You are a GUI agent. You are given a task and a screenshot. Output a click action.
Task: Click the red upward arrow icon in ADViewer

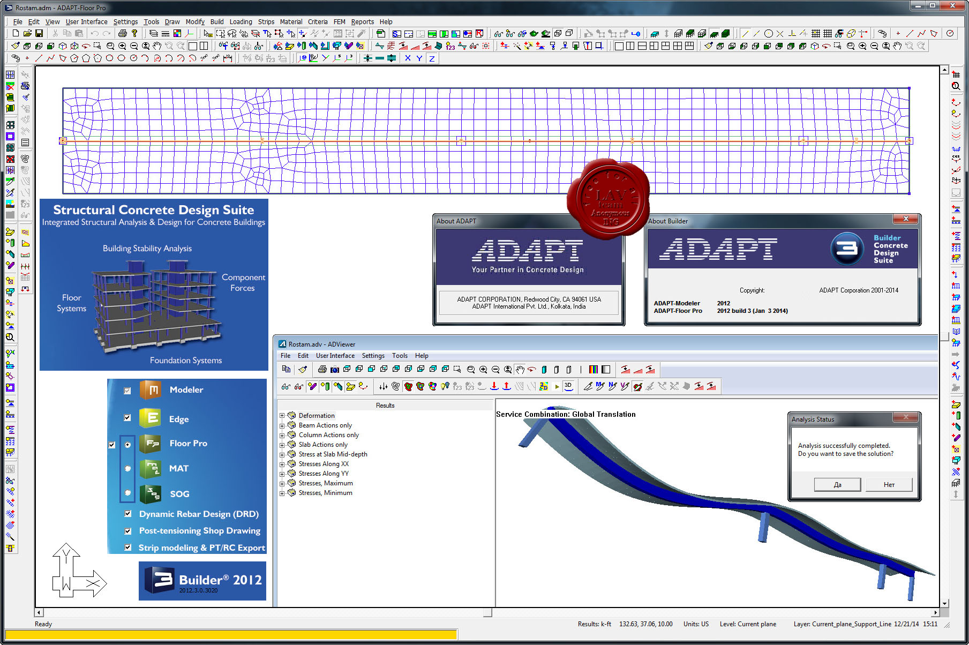(x=506, y=386)
